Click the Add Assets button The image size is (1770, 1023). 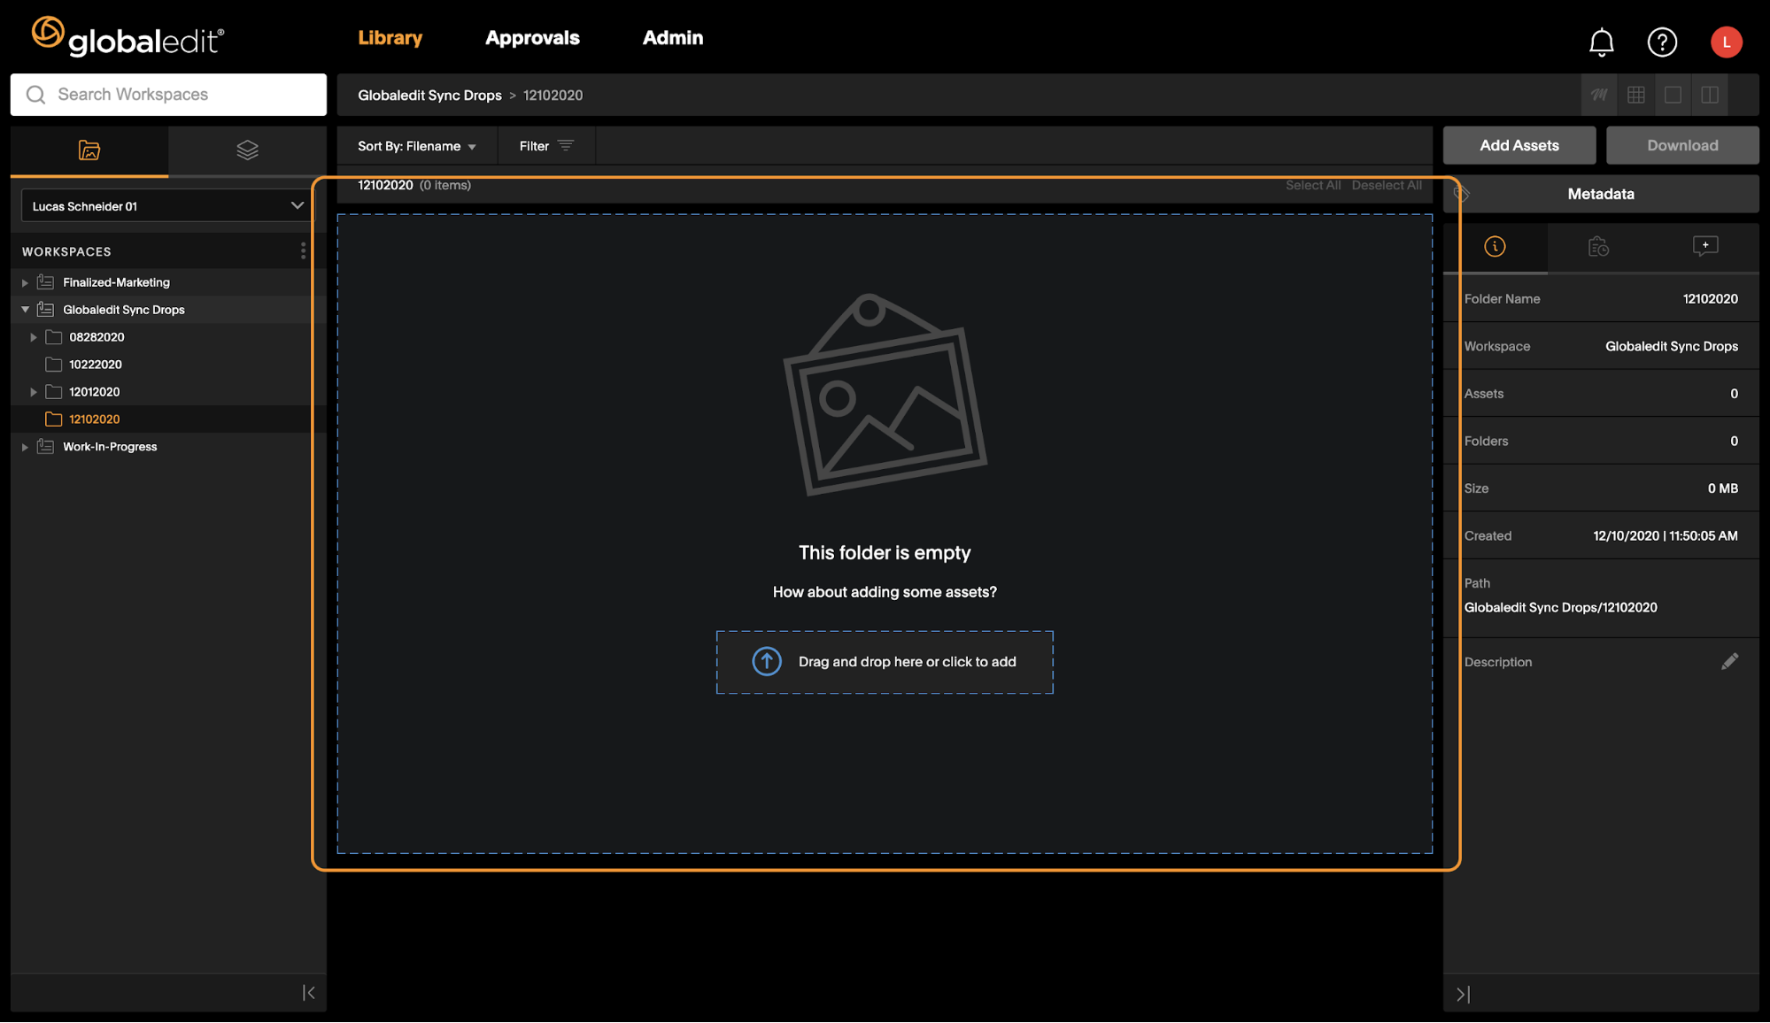pyautogui.click(x=1519, y=145)
